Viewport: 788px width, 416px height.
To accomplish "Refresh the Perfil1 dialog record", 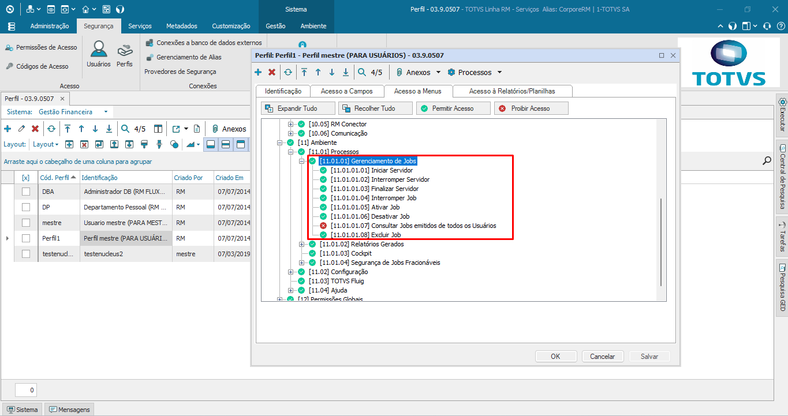I will pyautogui.click(x=287, y=72).
